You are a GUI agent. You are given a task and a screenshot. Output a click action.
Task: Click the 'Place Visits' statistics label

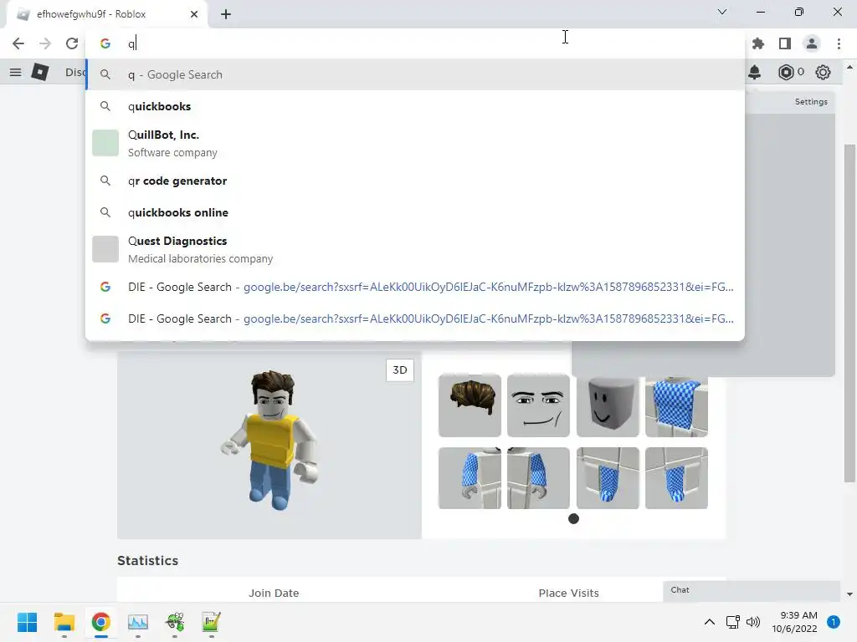click(568, 594)
